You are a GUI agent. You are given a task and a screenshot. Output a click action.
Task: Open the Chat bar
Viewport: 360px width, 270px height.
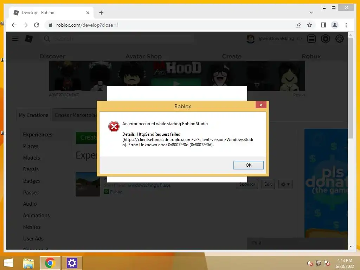(x=297, y=243)
